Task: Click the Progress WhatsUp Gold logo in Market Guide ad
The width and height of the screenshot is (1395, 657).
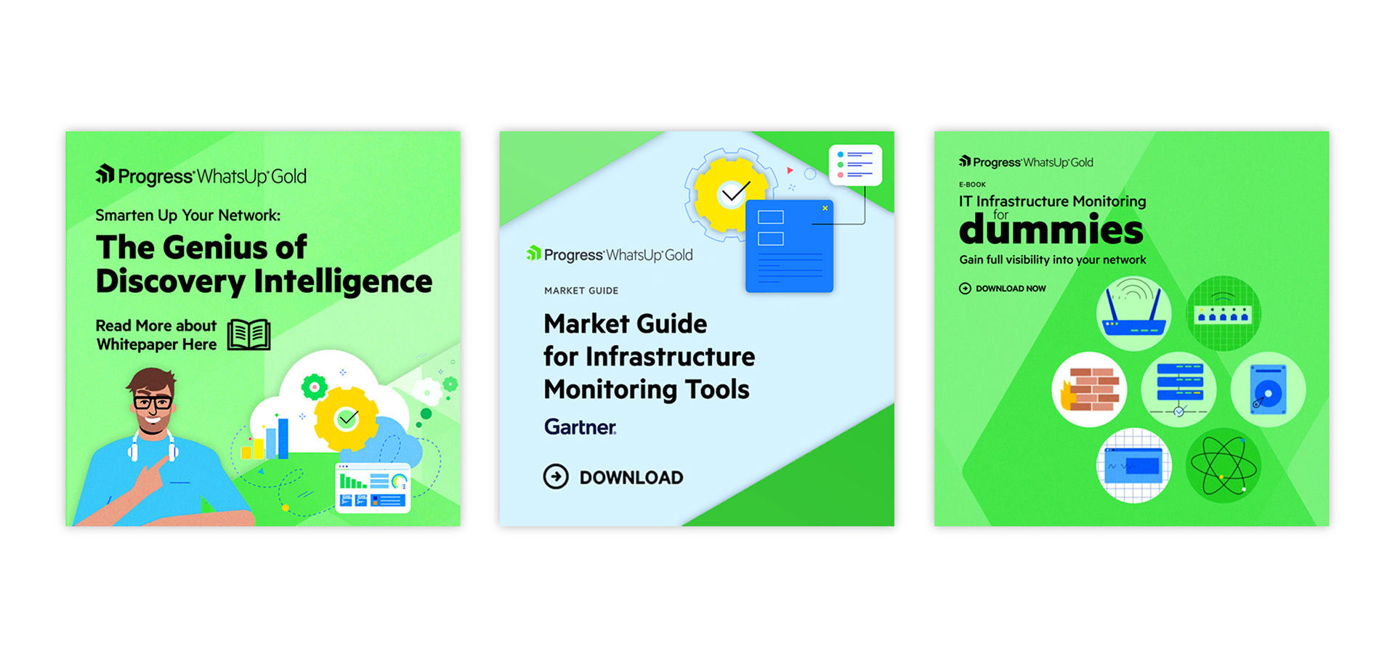Action: [610, 254]
